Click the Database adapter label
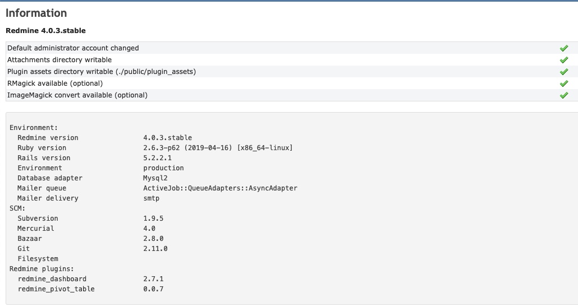Image resolution: width=578 pixels, height=307 pixels. [50, 178]
